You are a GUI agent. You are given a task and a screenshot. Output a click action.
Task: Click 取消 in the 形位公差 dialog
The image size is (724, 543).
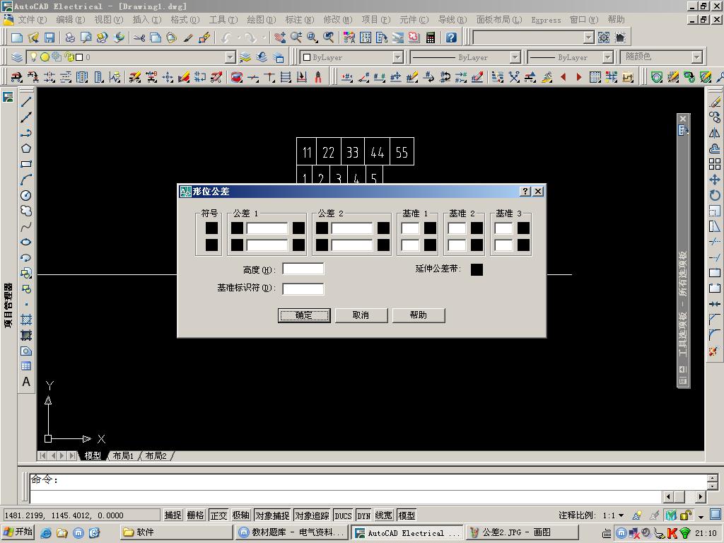(x=361, y=315)
